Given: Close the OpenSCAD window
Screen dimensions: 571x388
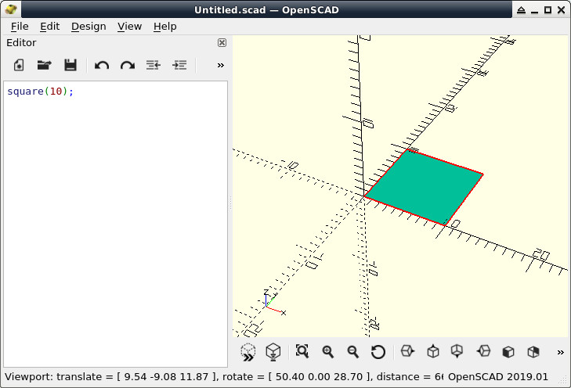Looking at the screenshot, I should tap(561, 10).
